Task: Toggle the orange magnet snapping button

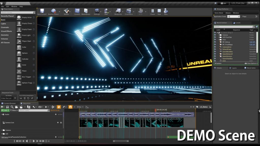Action: pyautogui.click(x=70, y=107)
